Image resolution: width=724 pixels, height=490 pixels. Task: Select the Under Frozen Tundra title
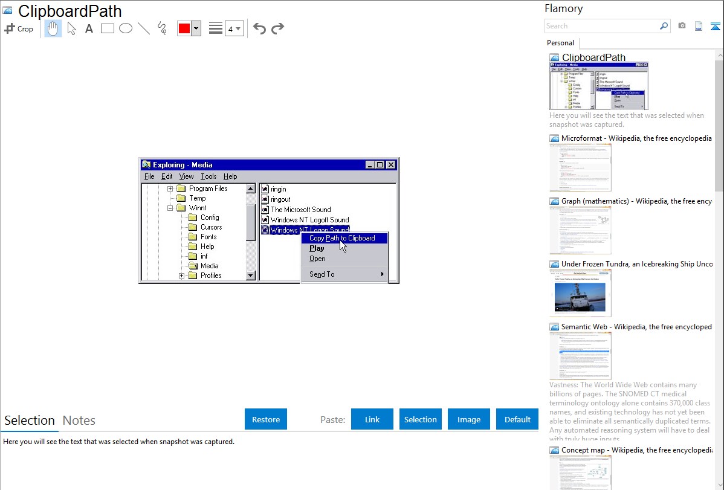pos(637,264)
